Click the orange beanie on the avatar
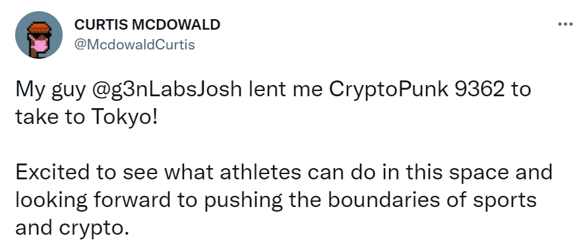The image size is (581, 240). coord(39,28)
